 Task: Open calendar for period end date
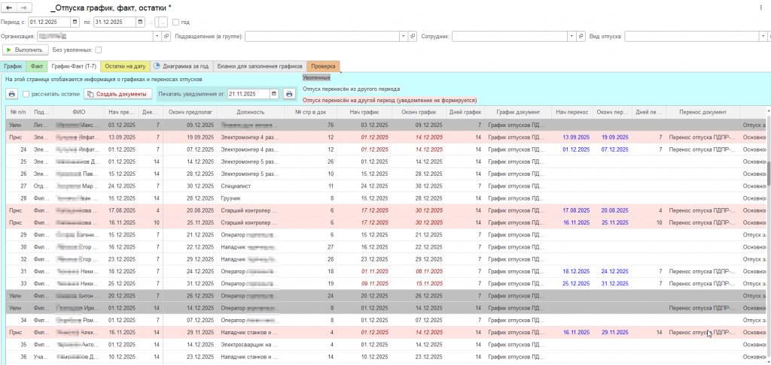140,22
